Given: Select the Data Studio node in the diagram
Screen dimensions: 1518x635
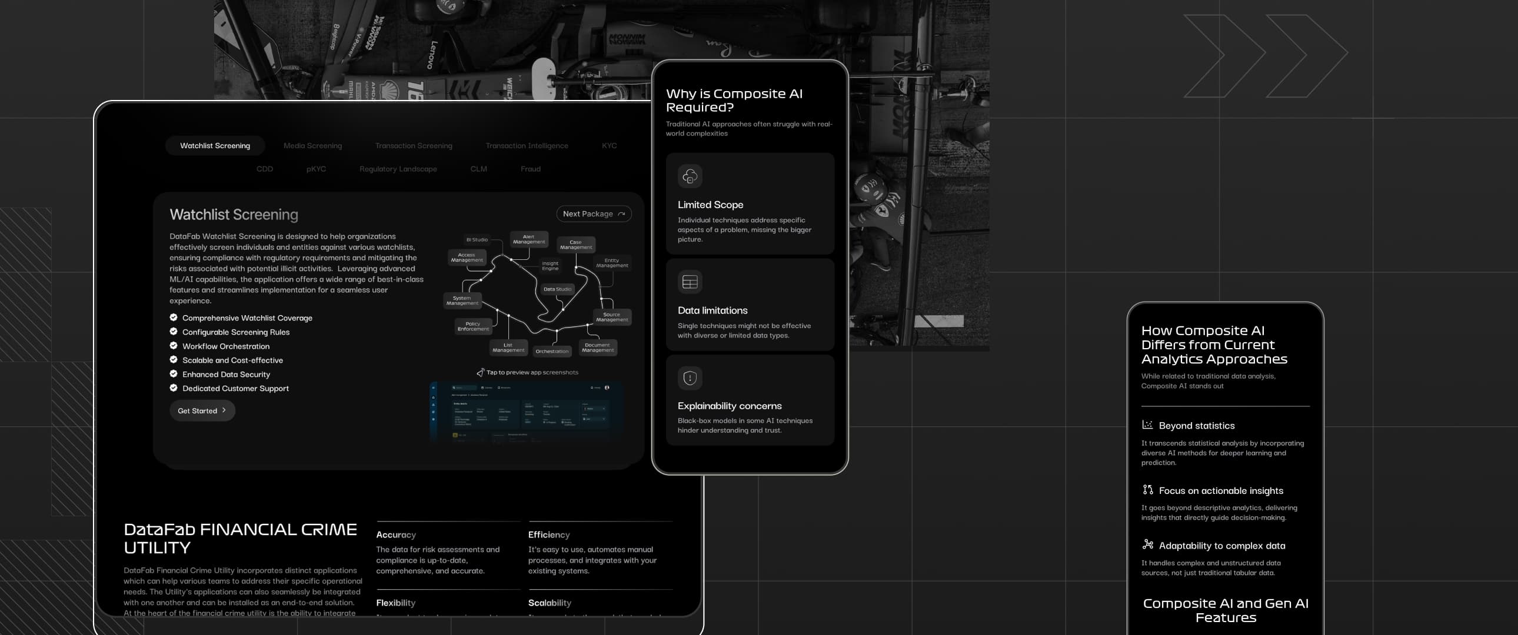Looking at the screenshot, I should (x=557, y=289).
